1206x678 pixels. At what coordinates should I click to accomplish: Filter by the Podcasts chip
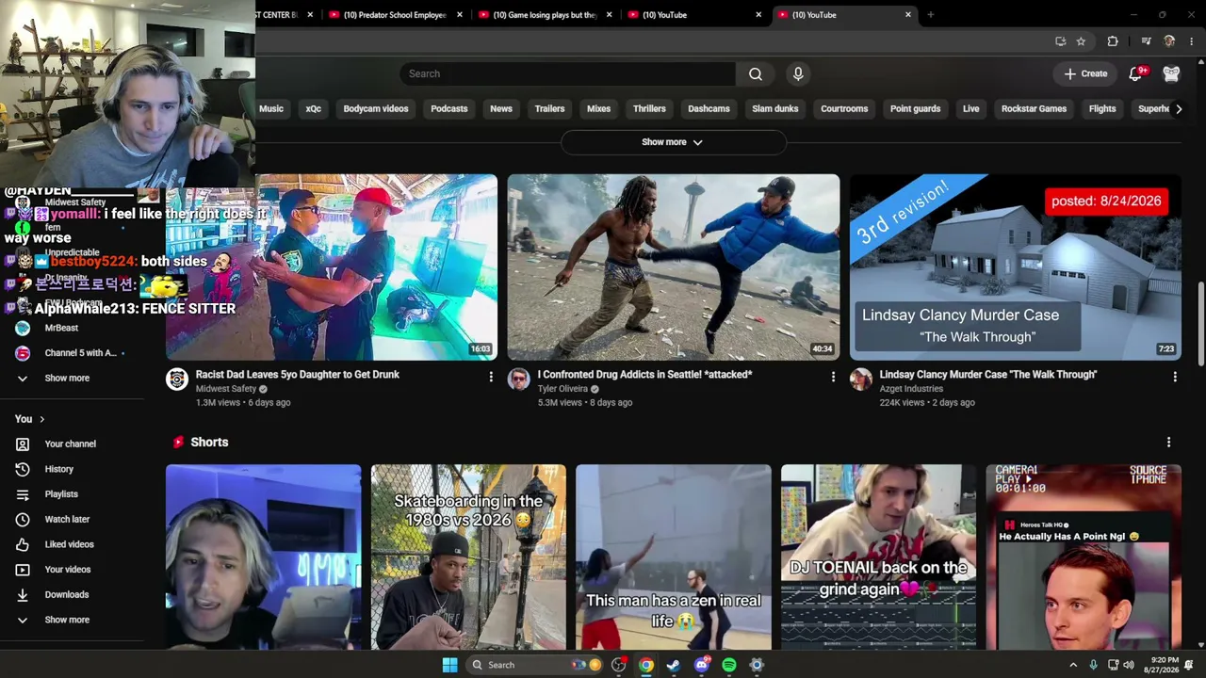pyautogui.click(x=449, y=109)
